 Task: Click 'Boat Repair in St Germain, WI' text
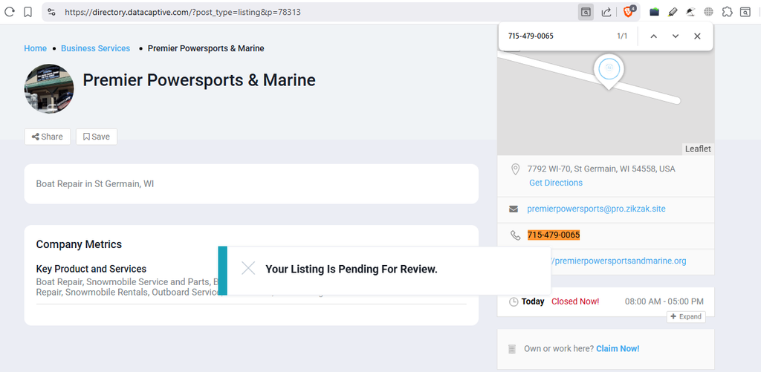pyautogui.click(x=95, y=184)
